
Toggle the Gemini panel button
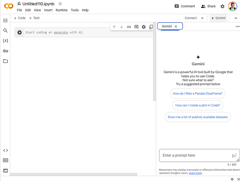click(218, 18)
